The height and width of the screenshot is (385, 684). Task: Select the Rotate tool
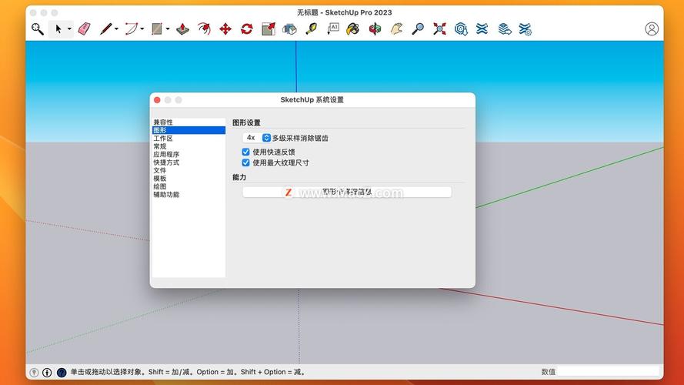click(x=247, y=29)
